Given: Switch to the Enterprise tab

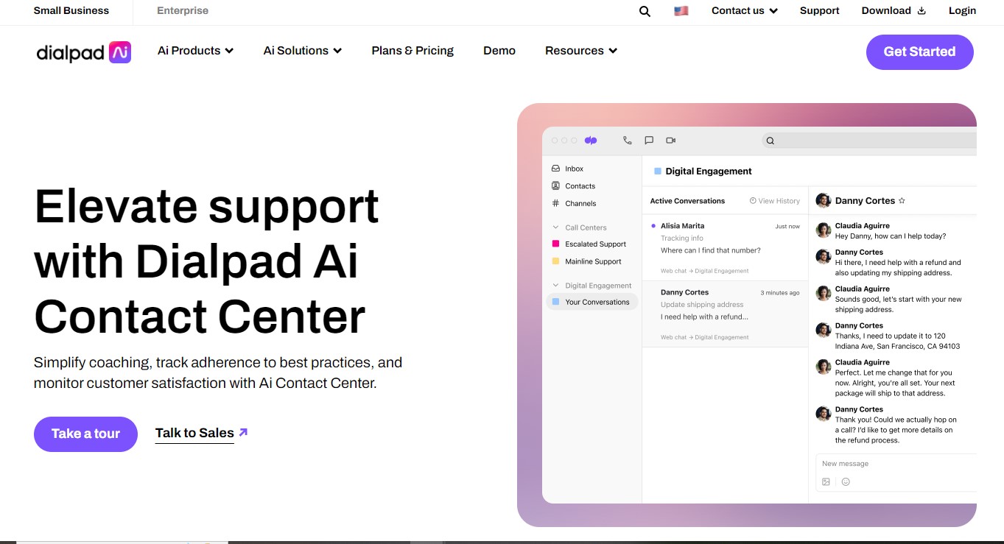Looking at the screenshot, I should (181, 11).
